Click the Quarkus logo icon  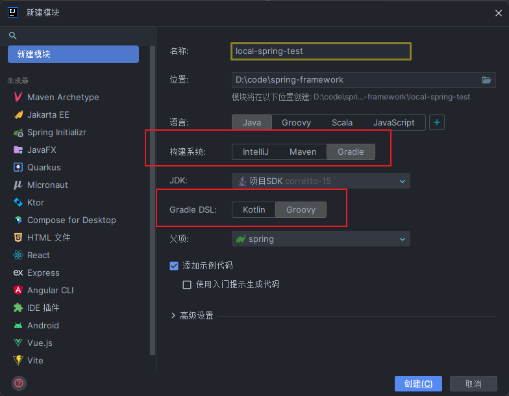pyautogui.click(x=18, y=168)
